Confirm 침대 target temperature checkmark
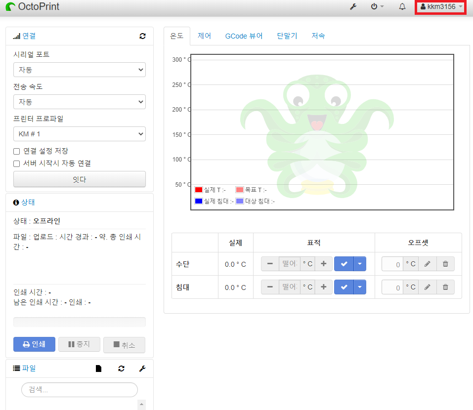 click(344, 287)
